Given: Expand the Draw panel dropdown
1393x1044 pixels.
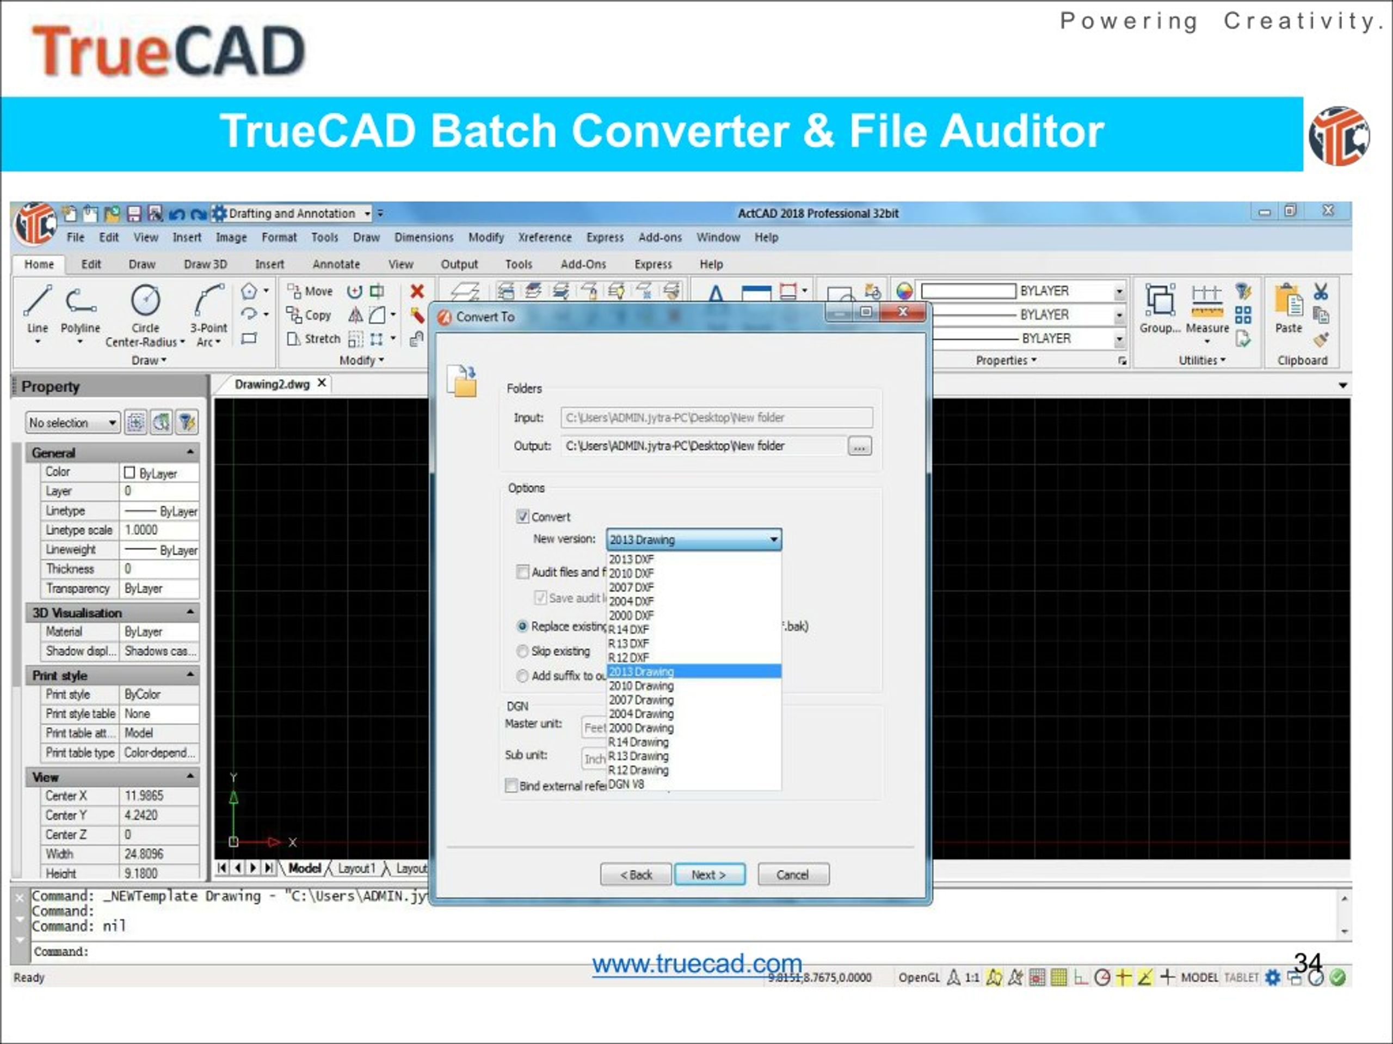Looking at the screenshot, I should click(149, 361).
